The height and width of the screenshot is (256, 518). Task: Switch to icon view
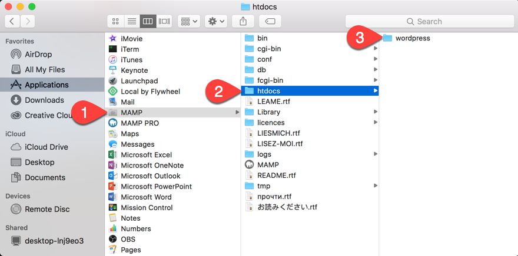(x=115, y=21)
